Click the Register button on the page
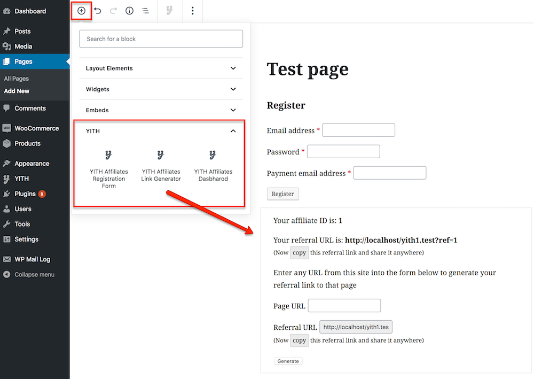The image size is (534, 379). pyautogui.click(x=282, y=194)
